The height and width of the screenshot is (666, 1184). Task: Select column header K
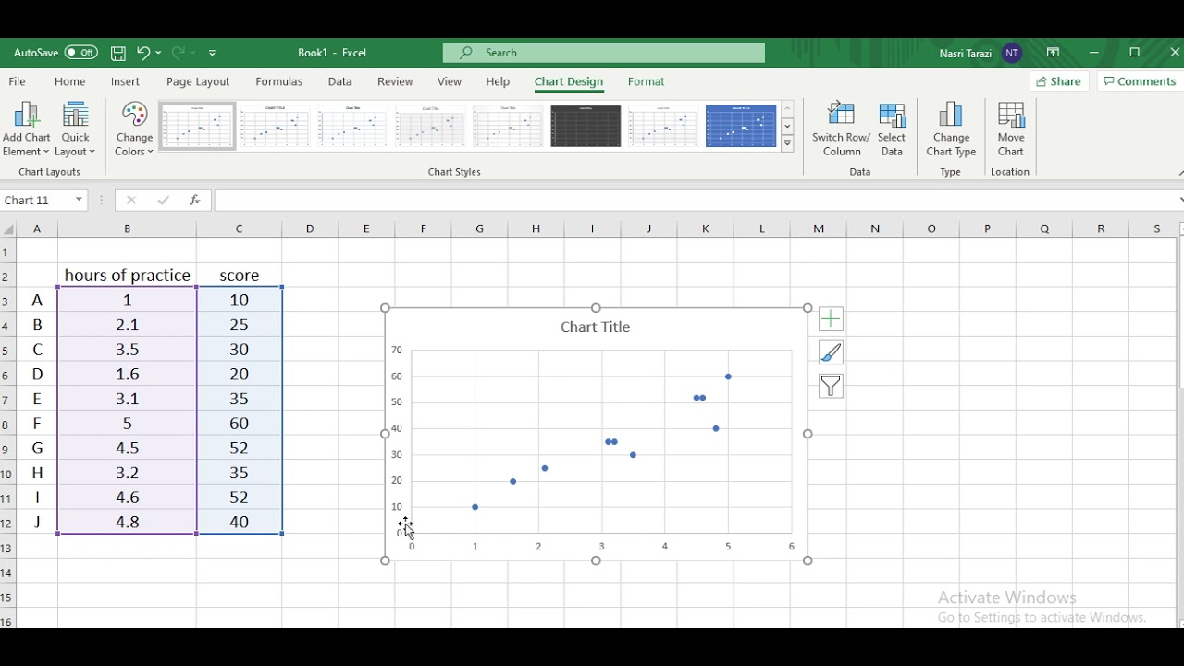pyautogui.click(x=705, y=228)
